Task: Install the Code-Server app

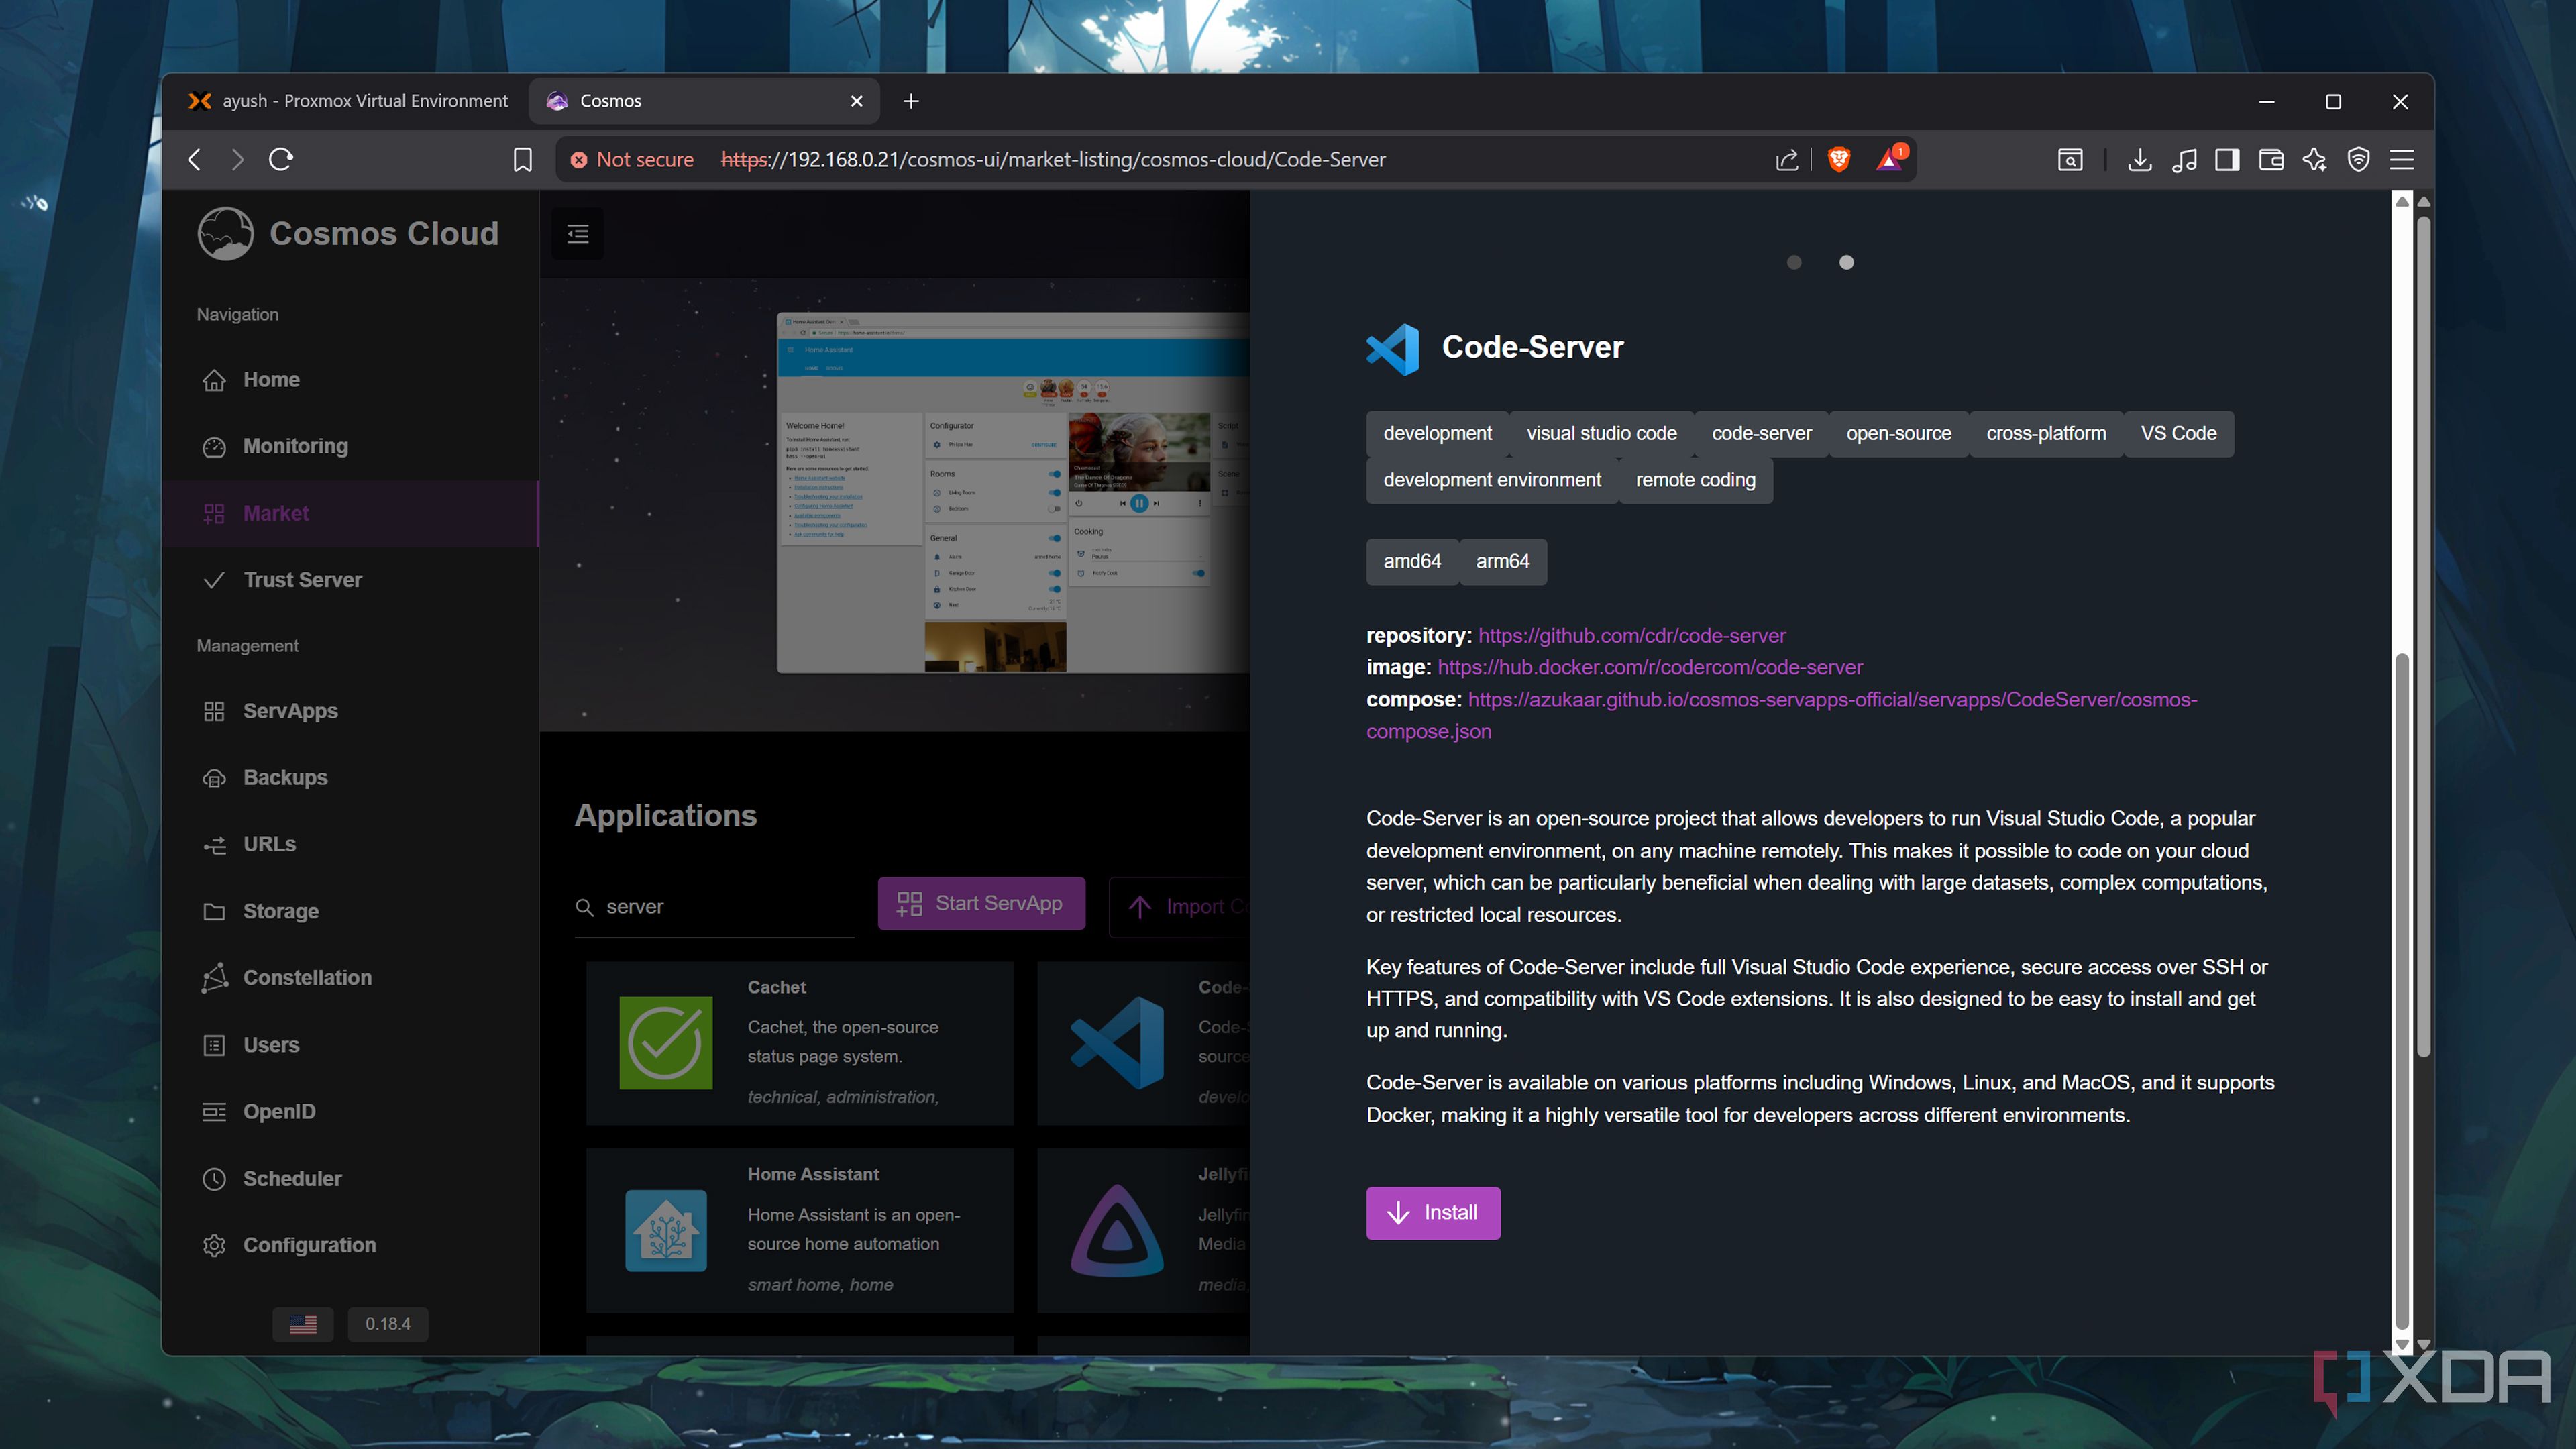Action: [x=1432, y=1213]
